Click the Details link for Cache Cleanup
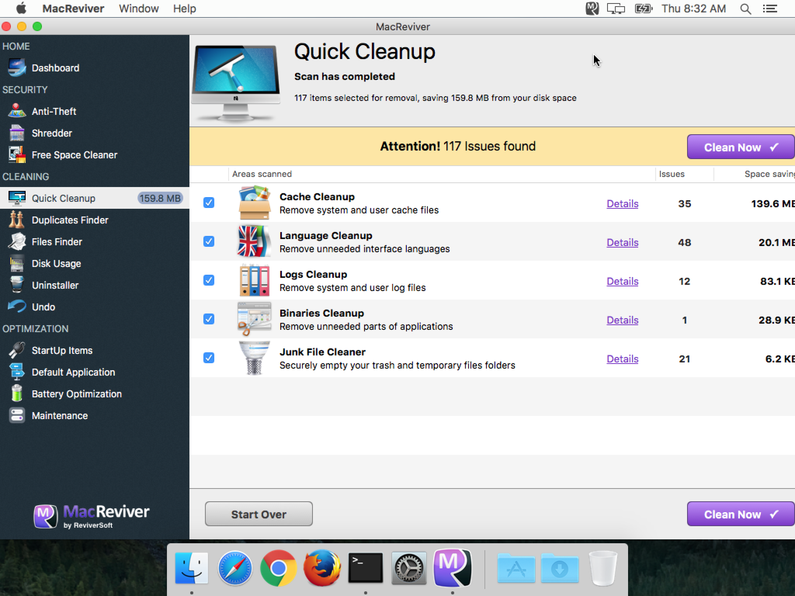 click(x=622, y=204)
